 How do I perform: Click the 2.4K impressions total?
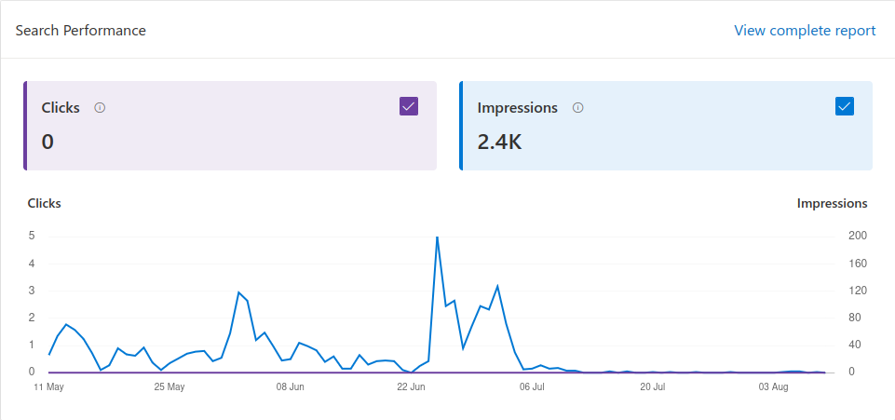499,142
